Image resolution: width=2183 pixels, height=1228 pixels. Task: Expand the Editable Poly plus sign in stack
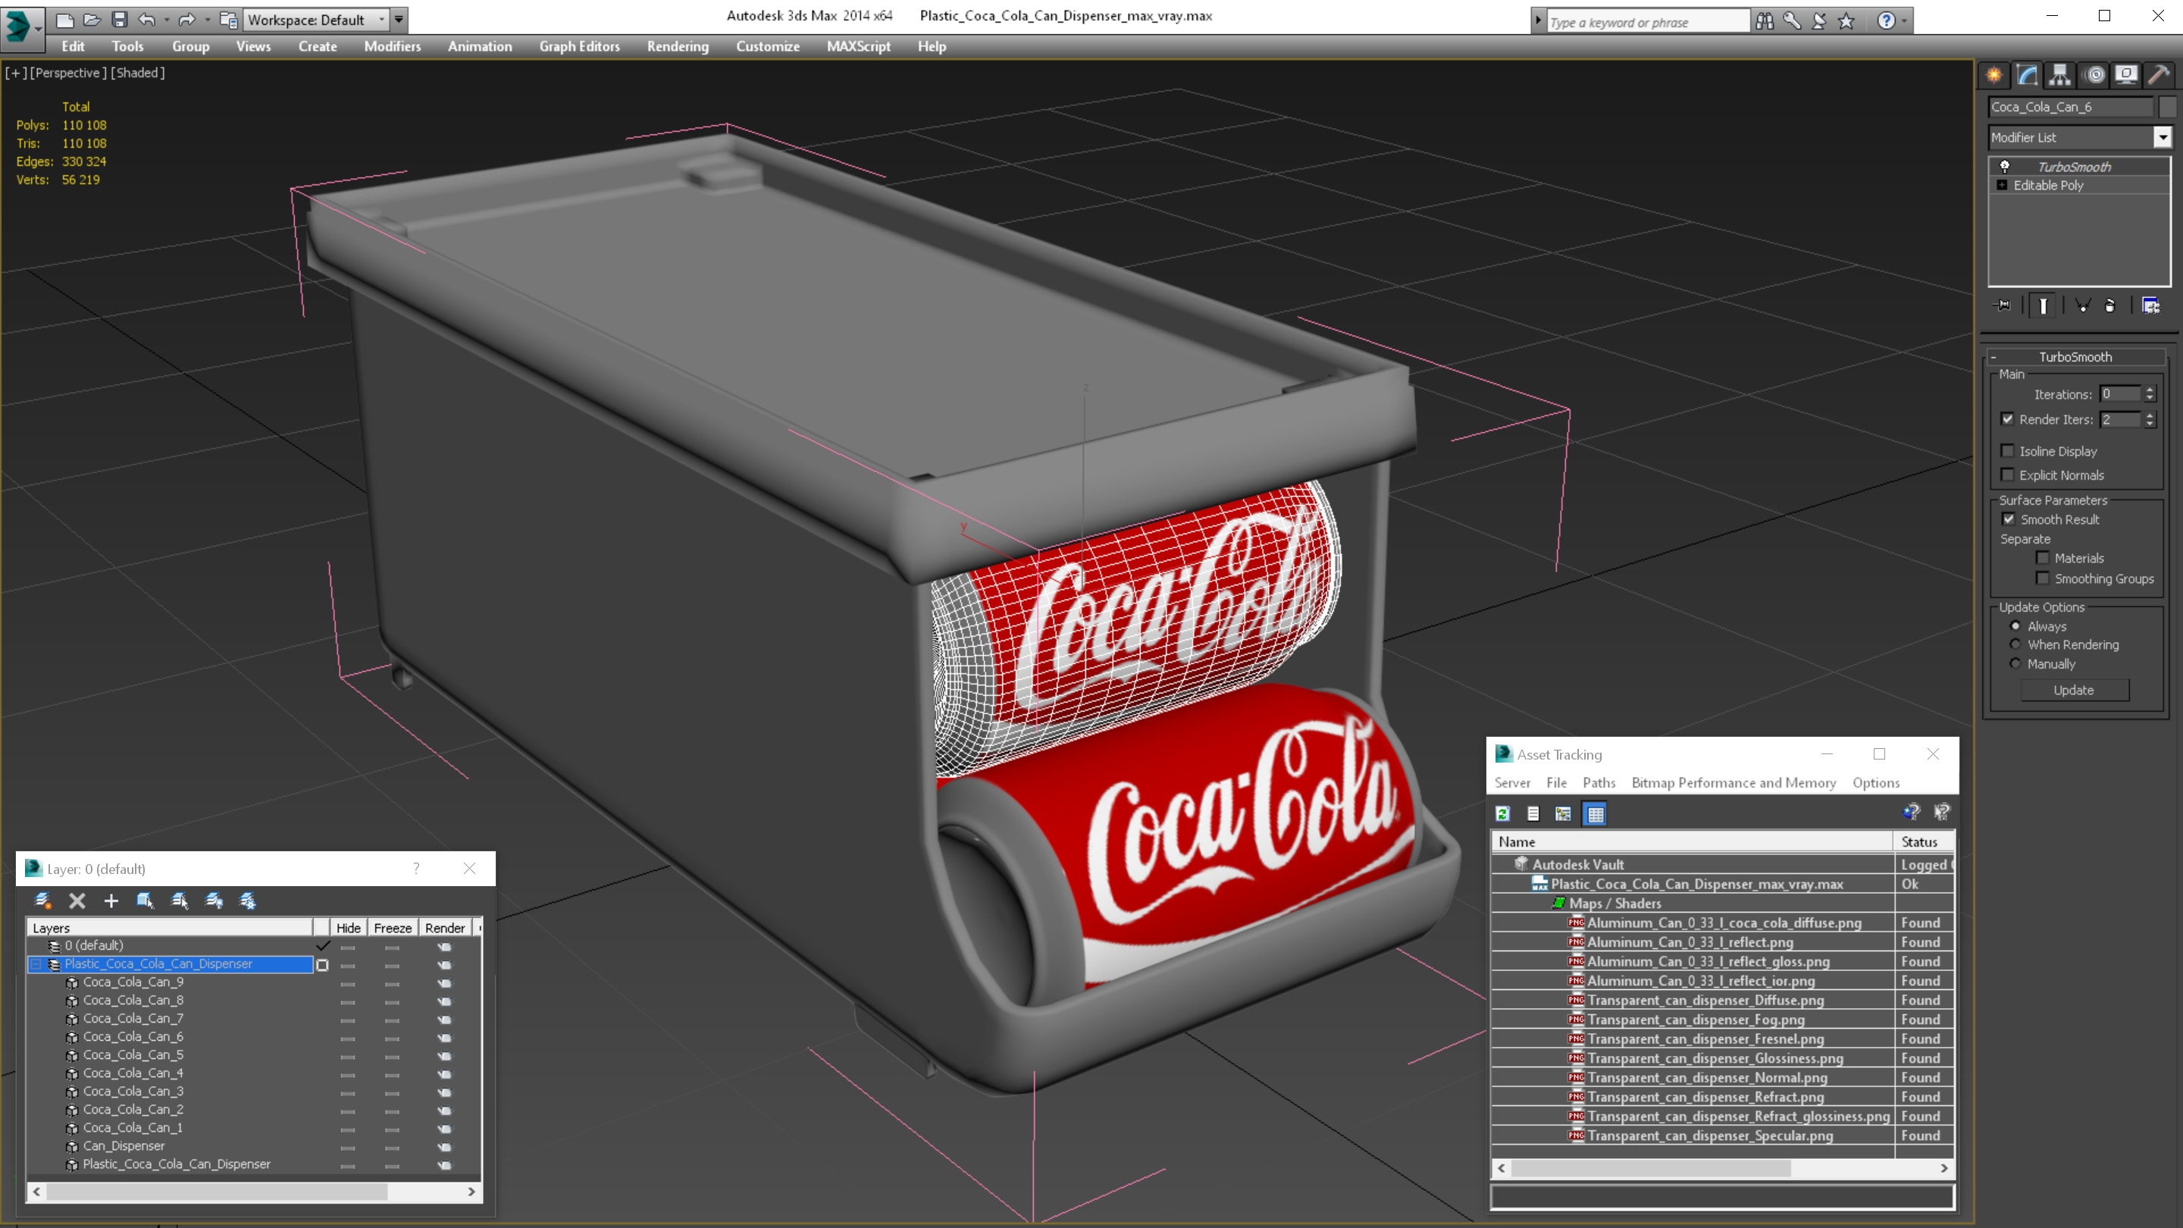[x=2002, y=185]
